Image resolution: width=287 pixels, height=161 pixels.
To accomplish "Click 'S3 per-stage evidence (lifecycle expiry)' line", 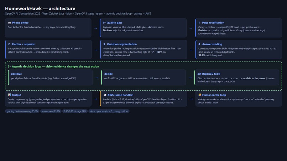I will pyautogui.click(x=138, y=103).
